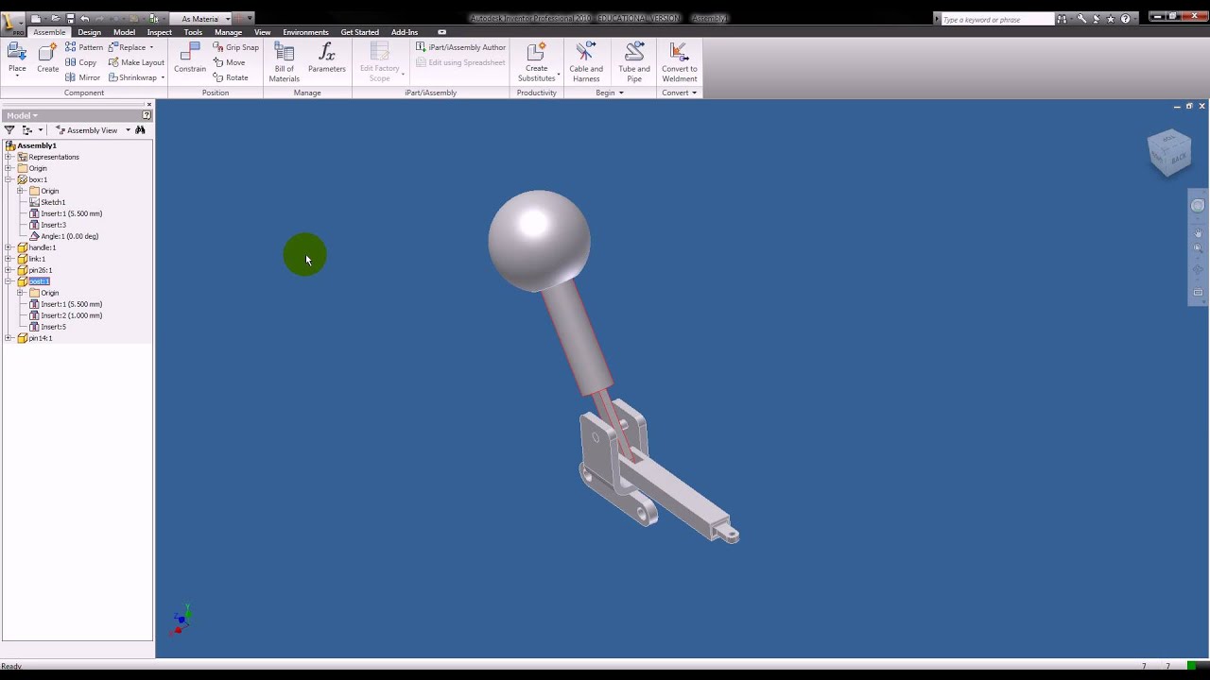Launch Cable and Harness

(586, 62)
